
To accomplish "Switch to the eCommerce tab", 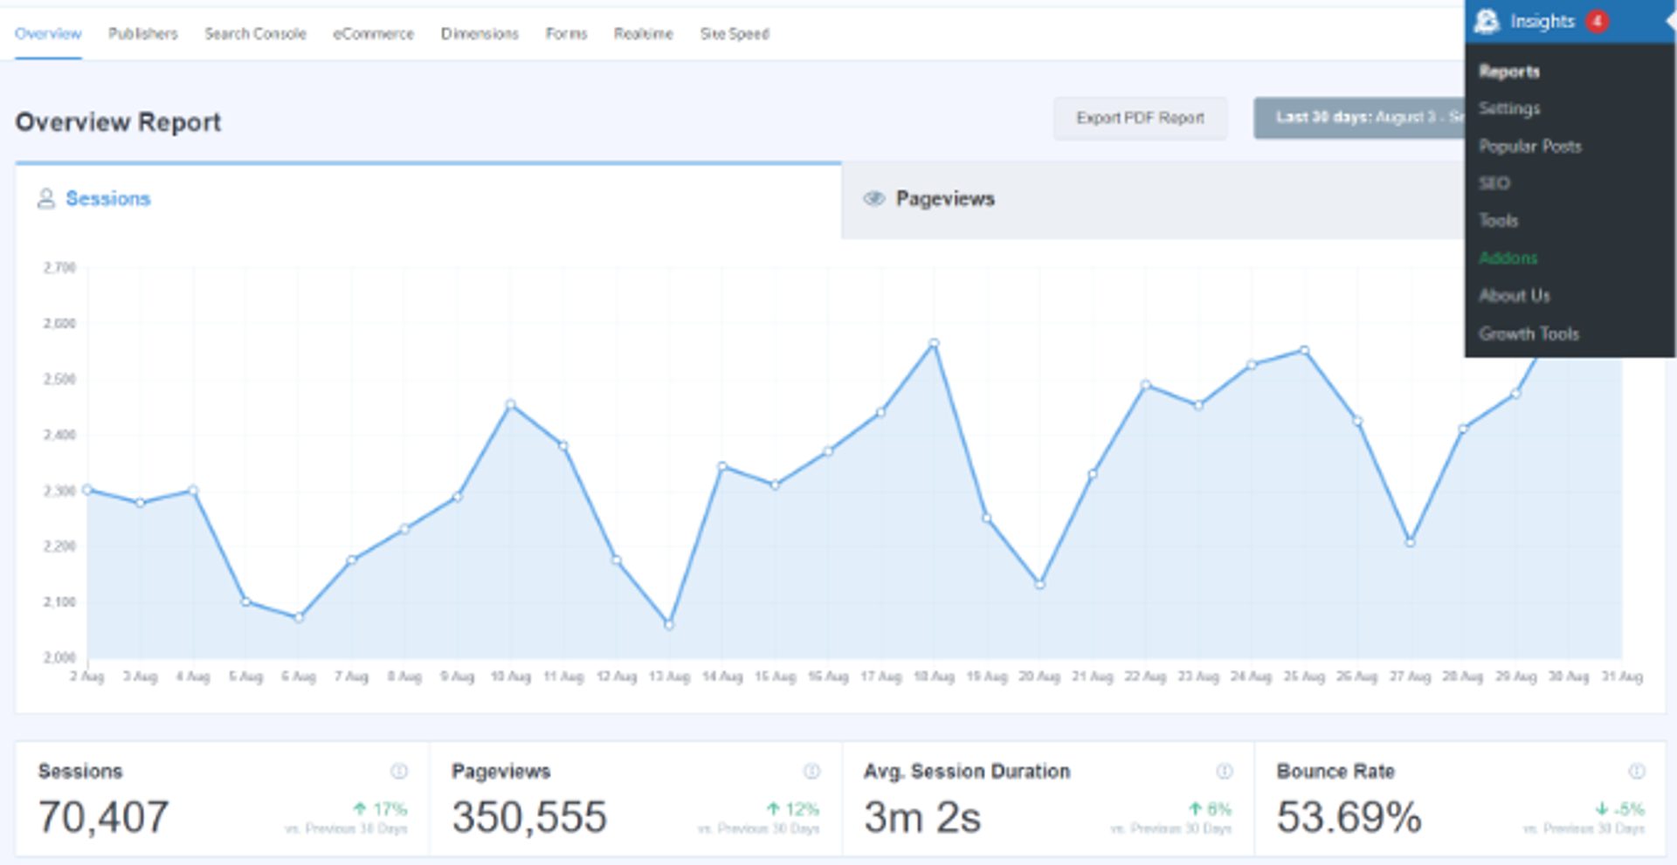I will pyautogui.click(x=373, y=33).
